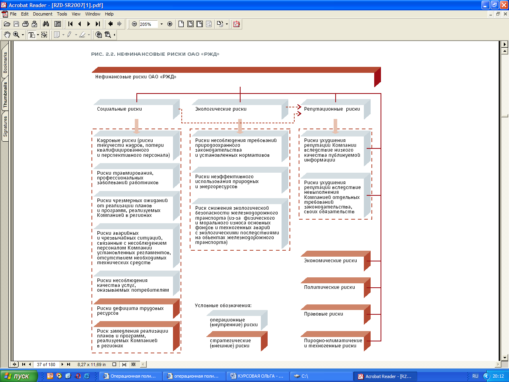Toggle the navigation pane icon
509x382 pixels.
tap(58, 24)
